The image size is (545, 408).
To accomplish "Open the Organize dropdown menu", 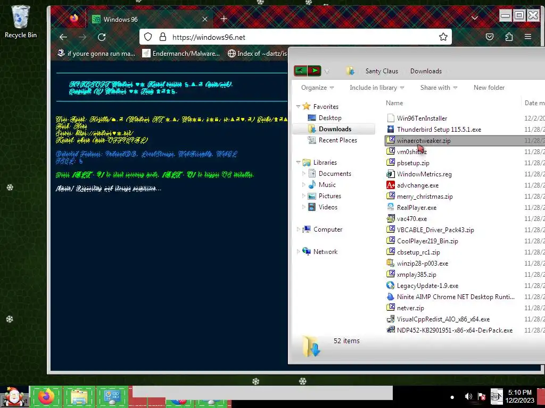I will pyautogui.click(x=317, y=88).
